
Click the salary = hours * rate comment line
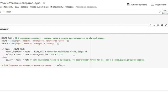(75, 60)
